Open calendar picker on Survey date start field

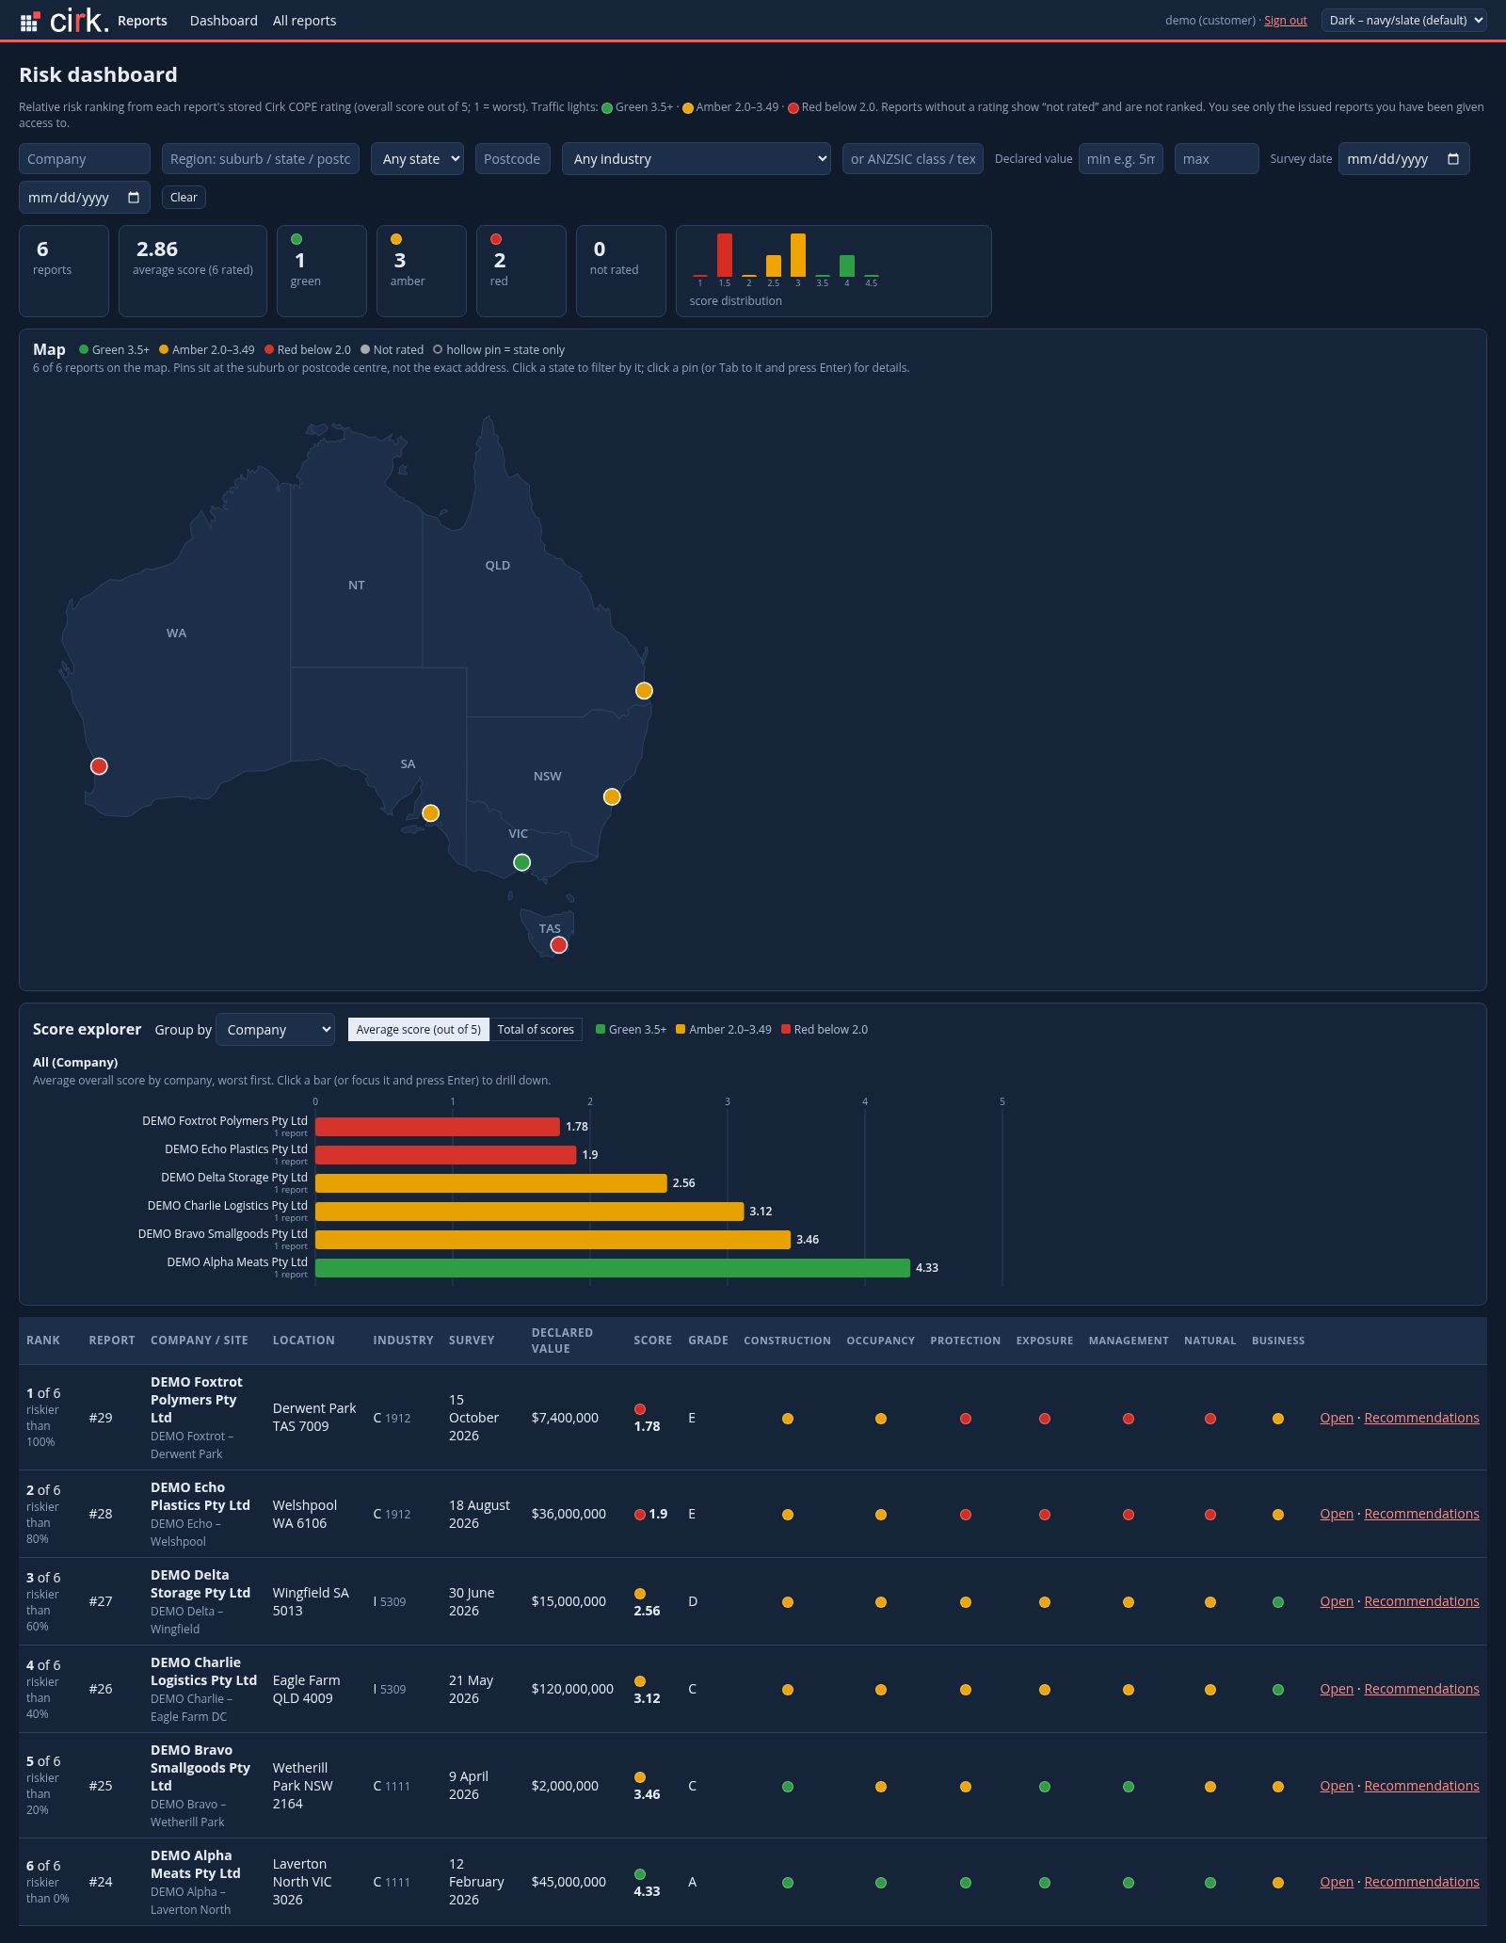point(1452,159)
